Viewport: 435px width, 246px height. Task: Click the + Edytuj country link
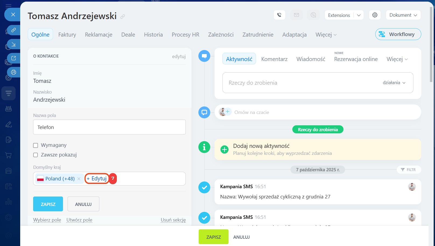coord(97,179)
